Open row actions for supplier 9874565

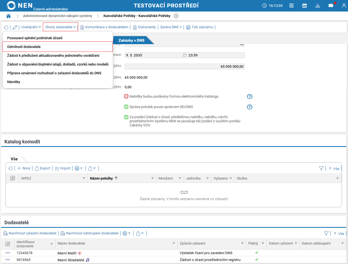coord(8,260)
